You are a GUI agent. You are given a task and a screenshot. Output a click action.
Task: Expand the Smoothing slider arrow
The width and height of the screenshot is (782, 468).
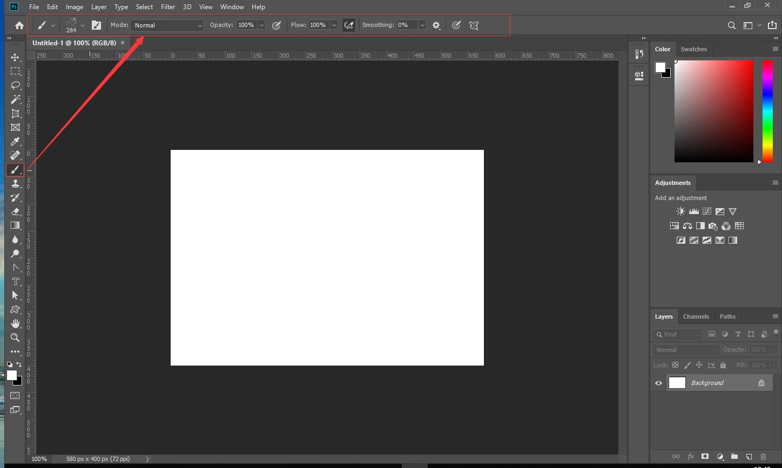[x=422, y=25]
